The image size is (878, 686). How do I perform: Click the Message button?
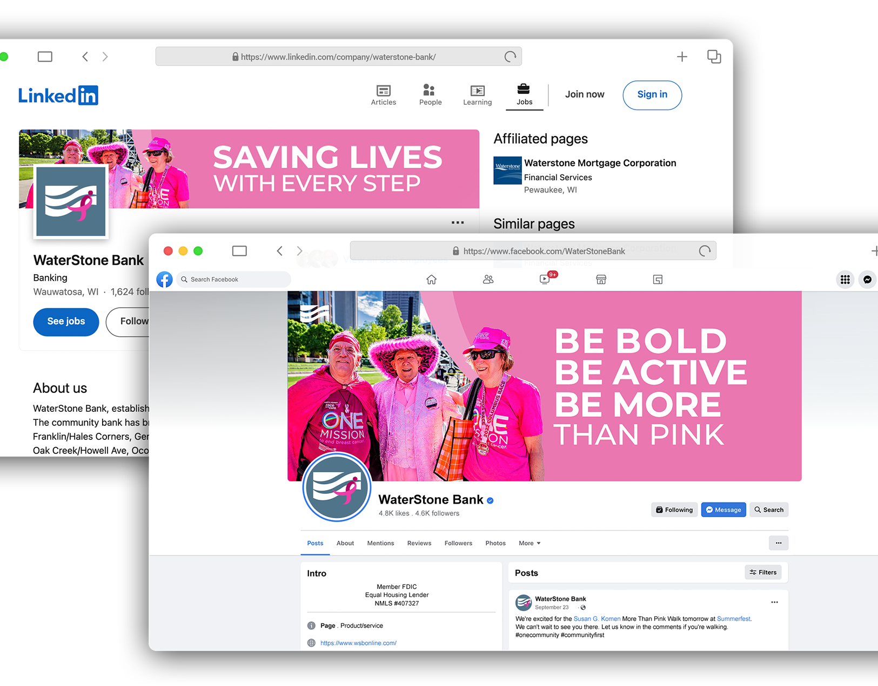click(723, 510)
